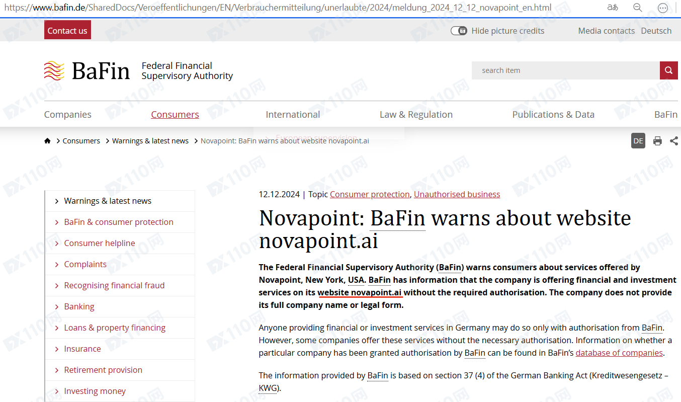Expand Insurance in the sidebar
The width and height of the screenshot is (681, 402).
coord(82,349)
